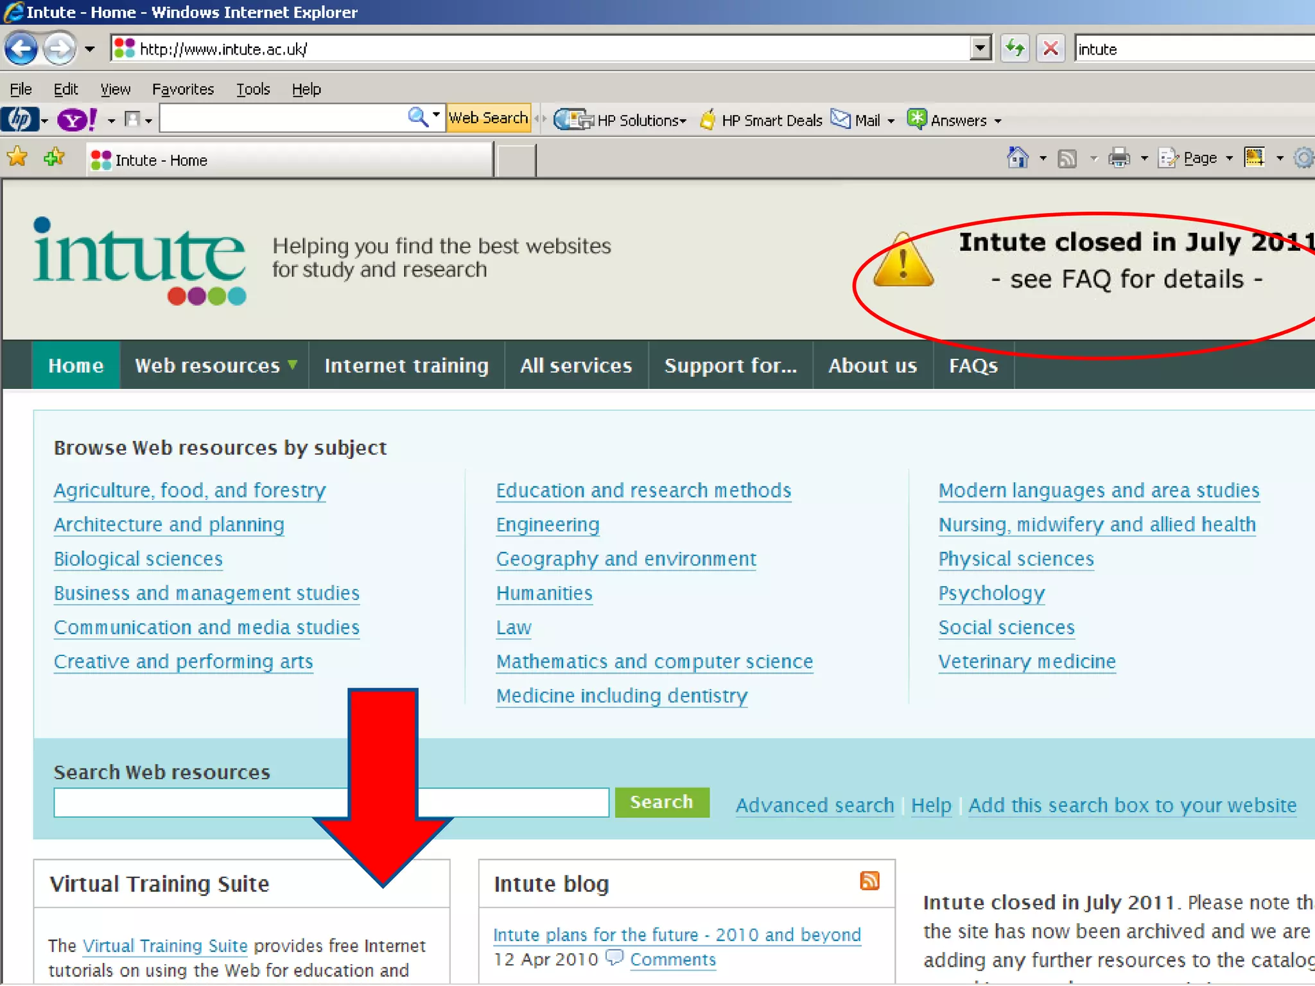Image resolution: width=1315 pixels, height=986 pixels.
Task: Open the Favorites menu
Action: click(182, 89)
